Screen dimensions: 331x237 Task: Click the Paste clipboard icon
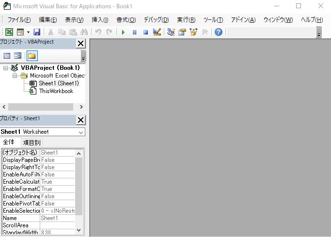pyautogui.click(x=73, y=32)
